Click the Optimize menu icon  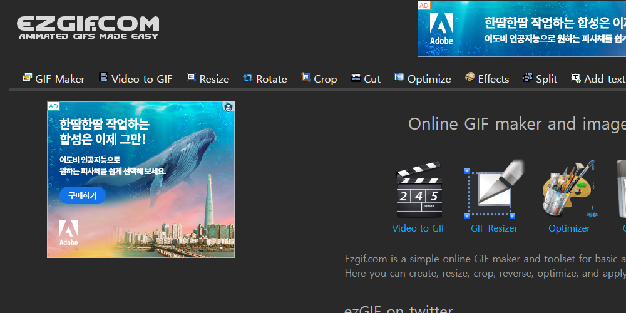[x=399, y=77]
